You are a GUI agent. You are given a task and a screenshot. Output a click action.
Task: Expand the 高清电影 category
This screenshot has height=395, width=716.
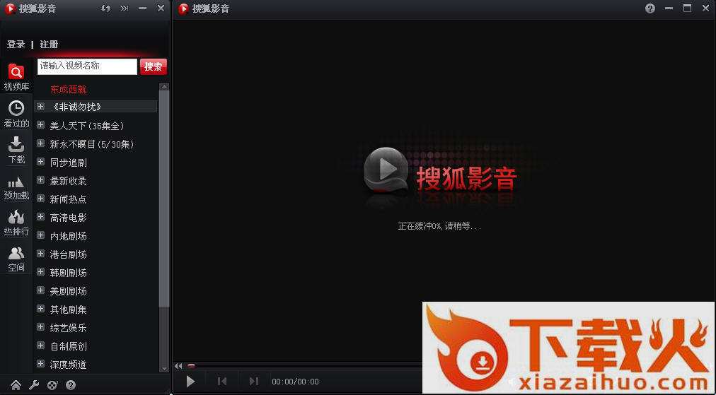40,217
